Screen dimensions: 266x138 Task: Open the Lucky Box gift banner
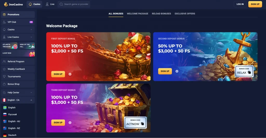pos(18,53)
